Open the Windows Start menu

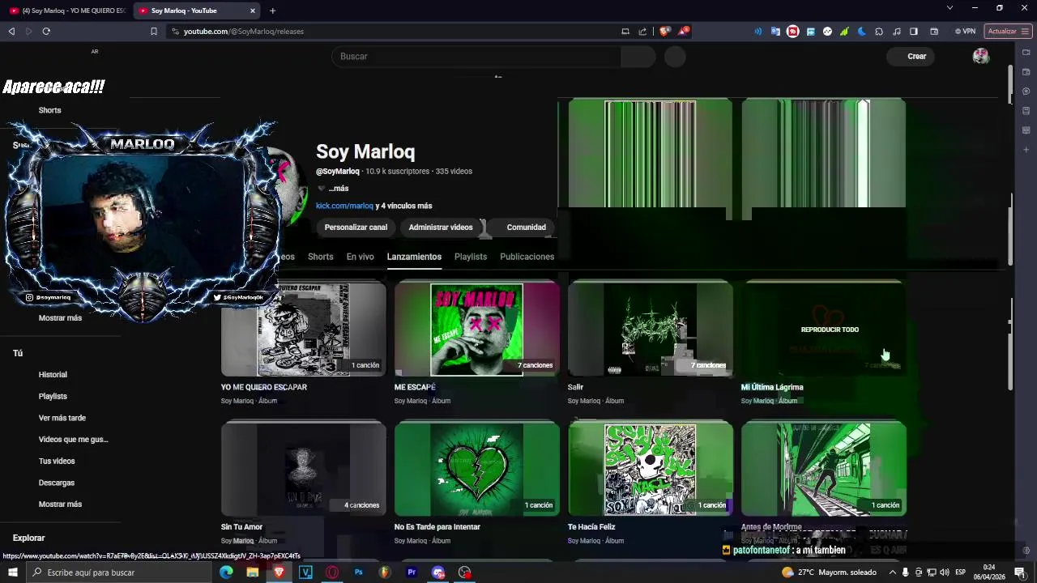tap(12, 572)
